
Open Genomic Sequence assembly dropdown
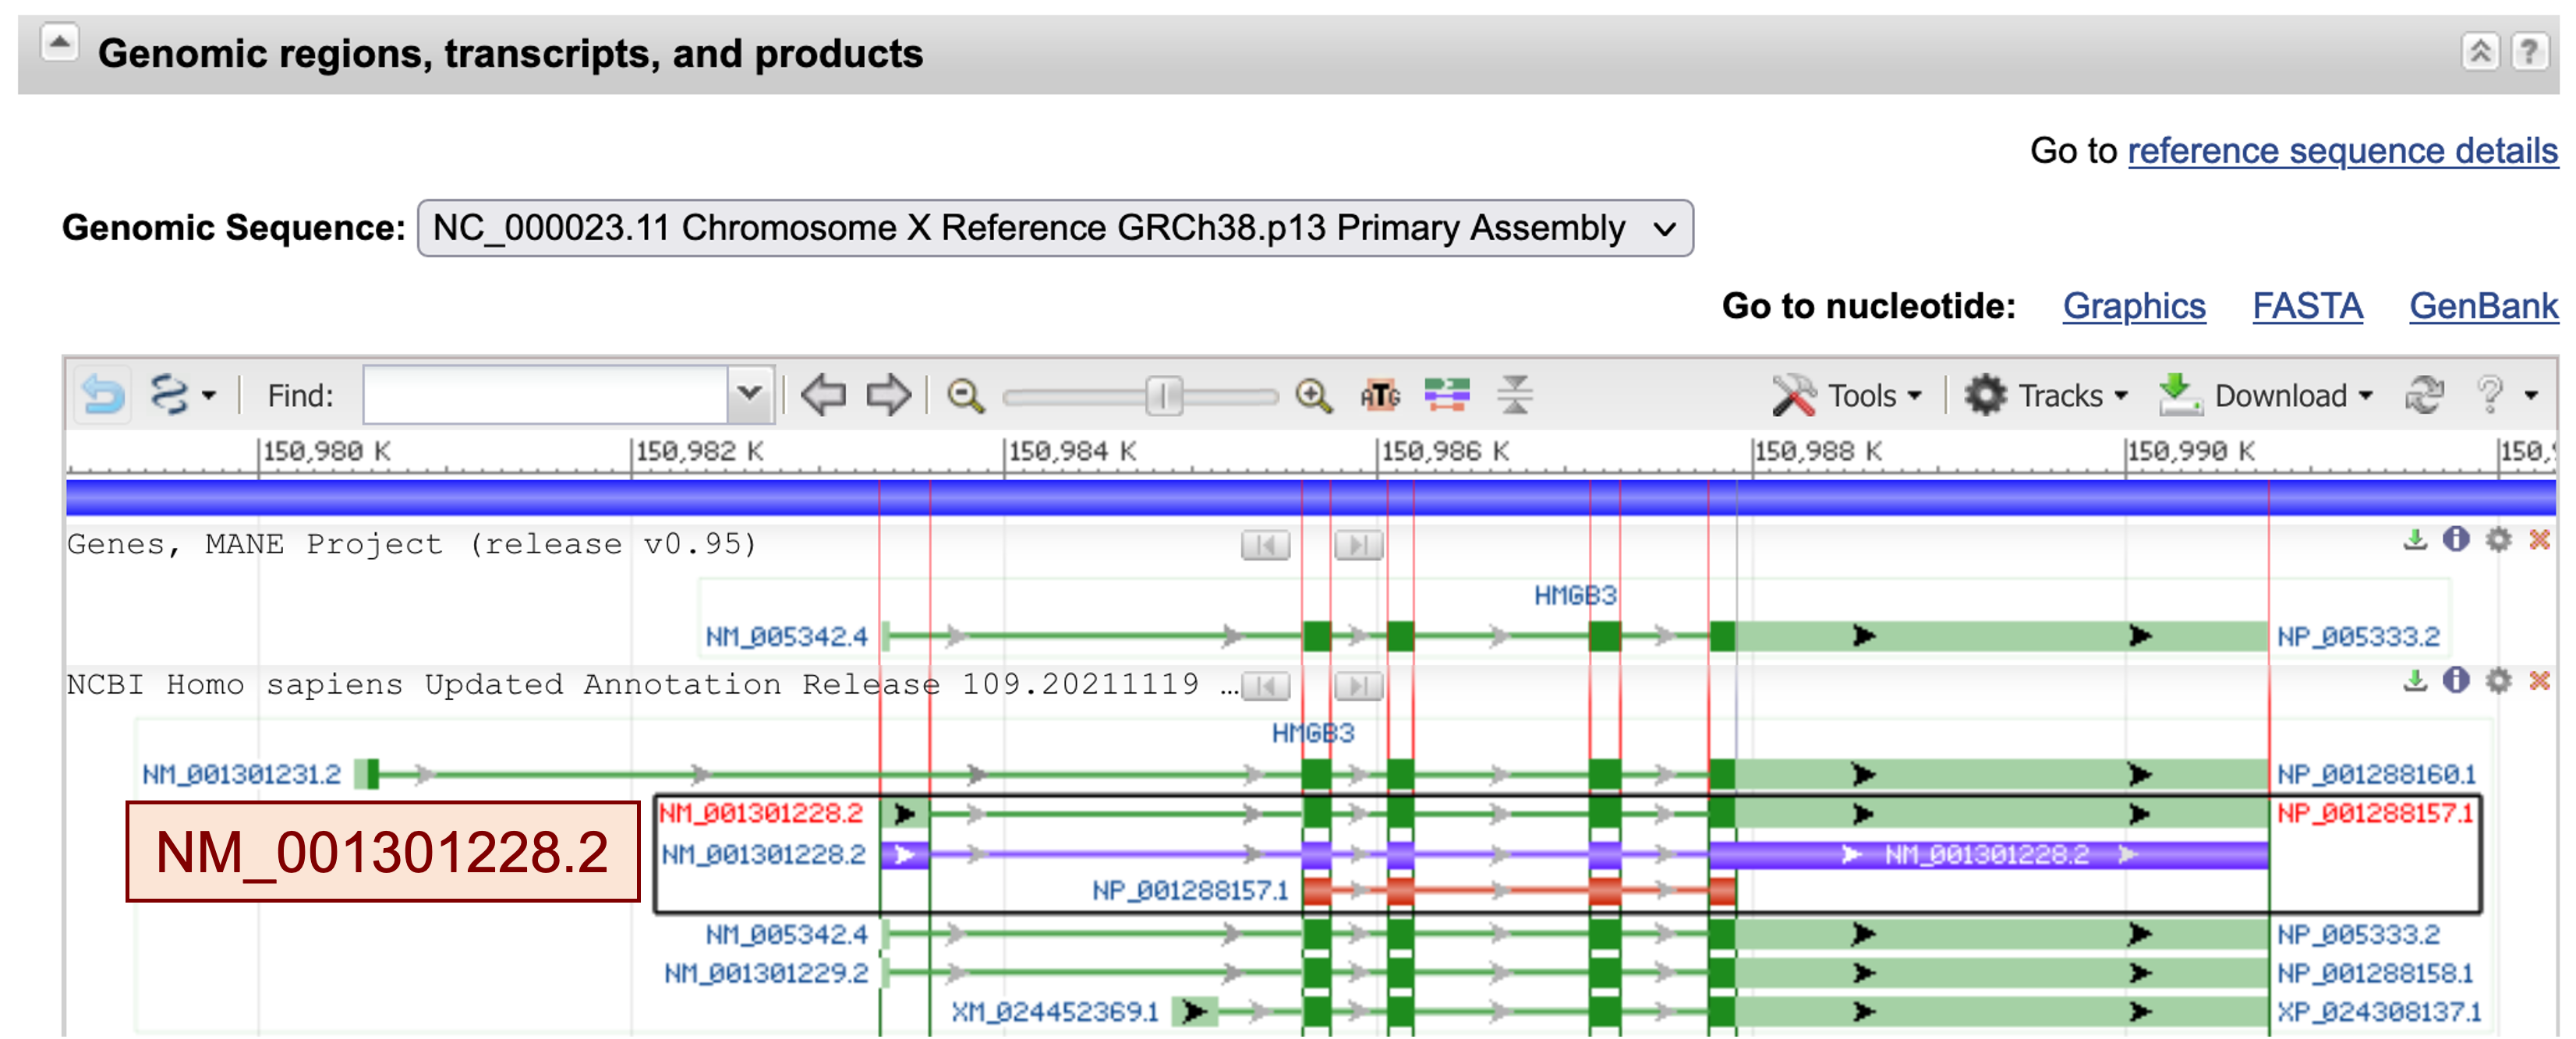point(1055,228)
